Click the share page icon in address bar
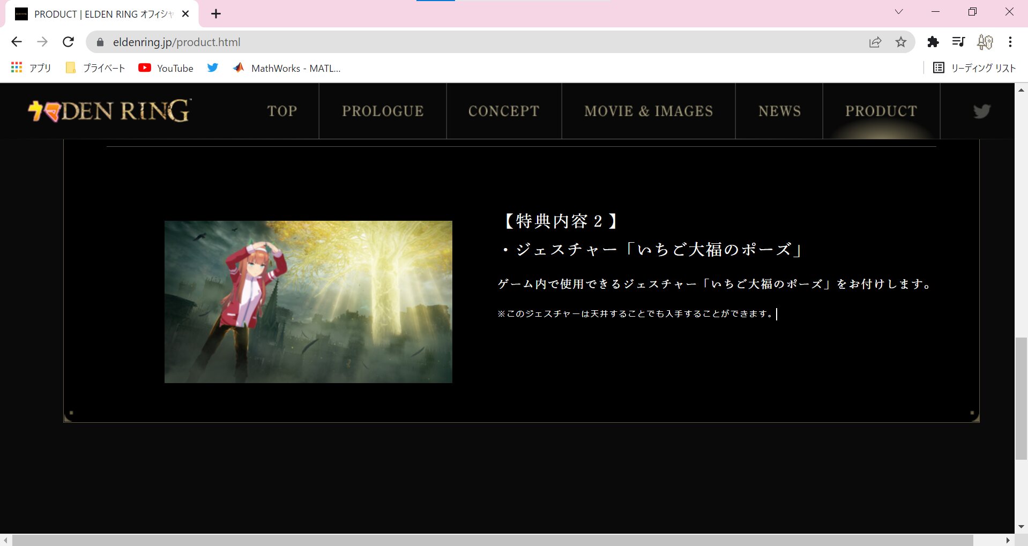This screenshot has height=546, width=1028. click(875, 42)
